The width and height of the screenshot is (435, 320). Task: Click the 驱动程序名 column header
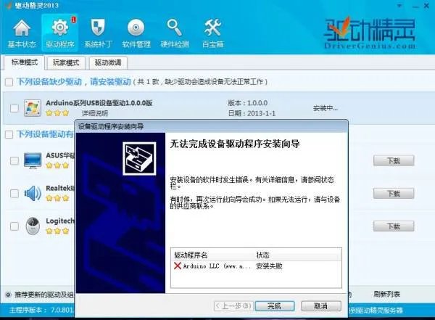click(191, 255)
